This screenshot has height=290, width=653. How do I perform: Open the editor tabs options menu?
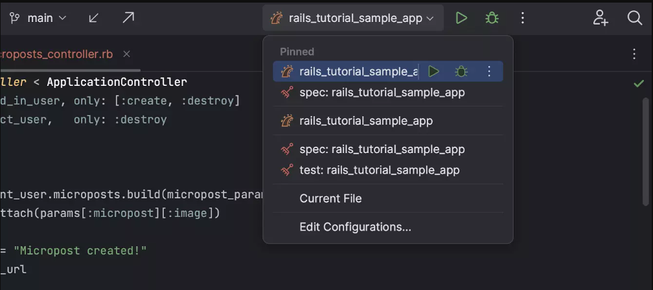[x=634, y=54]
